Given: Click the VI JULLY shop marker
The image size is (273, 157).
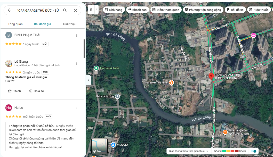Looking at the screenshot, I should 113,145.
